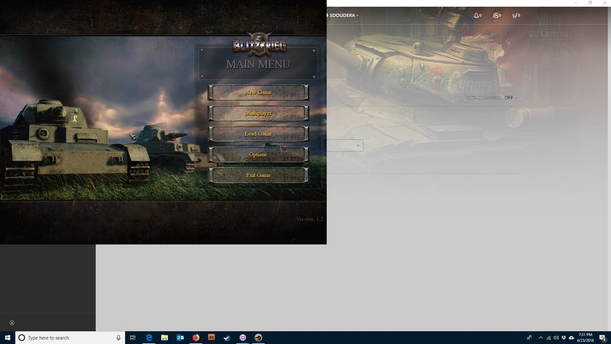Image resolution: width=611 pixels, height=344 pixels.
Task: Open notifications bell in GOG window
Action: (478, 15)
